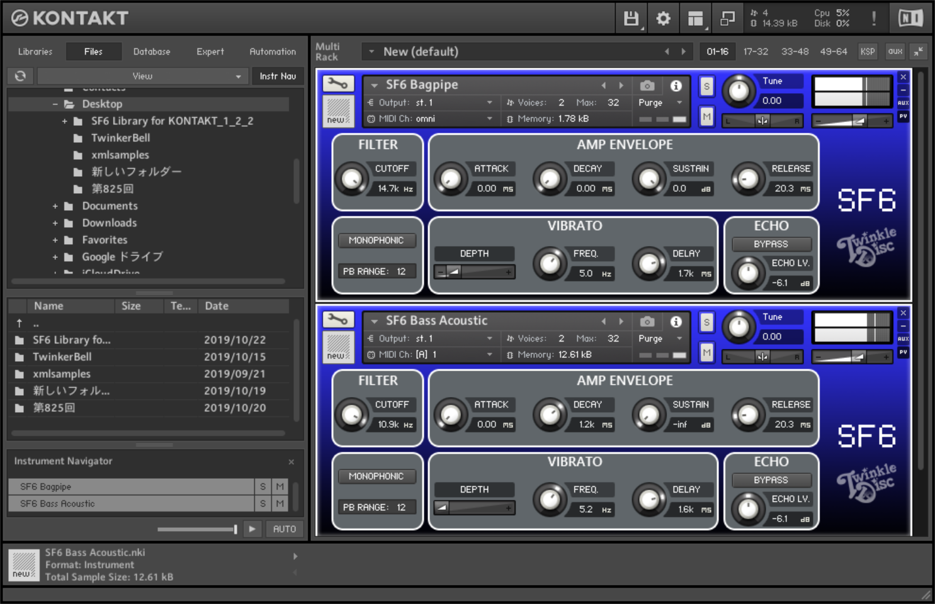The width and height of the screenshot is (935, 604).
Task: Click the snapshot camera icon for SF6 Bagpipe
Action: (x=647, y=86)
